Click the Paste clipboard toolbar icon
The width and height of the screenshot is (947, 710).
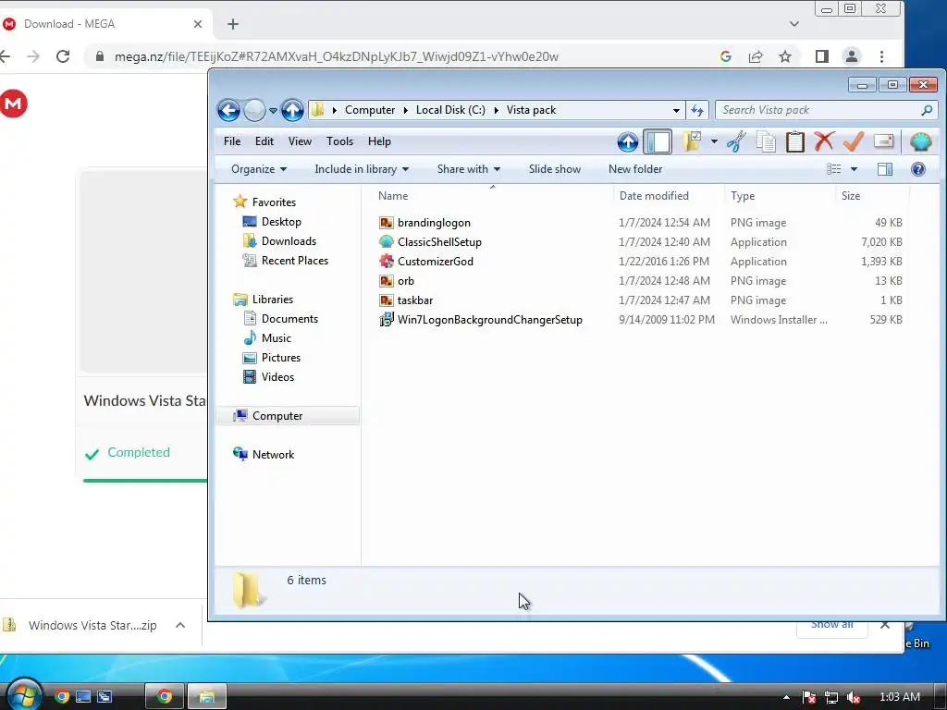794,141
